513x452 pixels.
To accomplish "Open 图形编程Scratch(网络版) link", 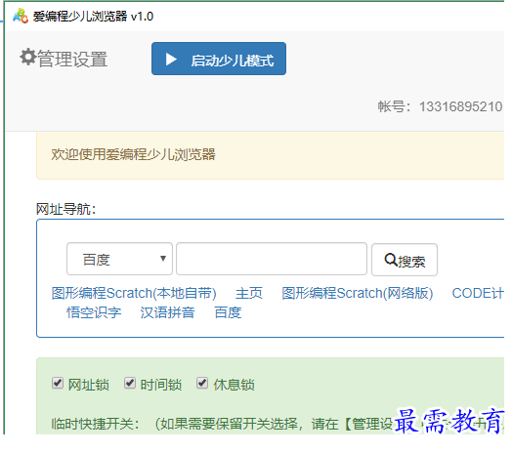I will tap(358, 293).
